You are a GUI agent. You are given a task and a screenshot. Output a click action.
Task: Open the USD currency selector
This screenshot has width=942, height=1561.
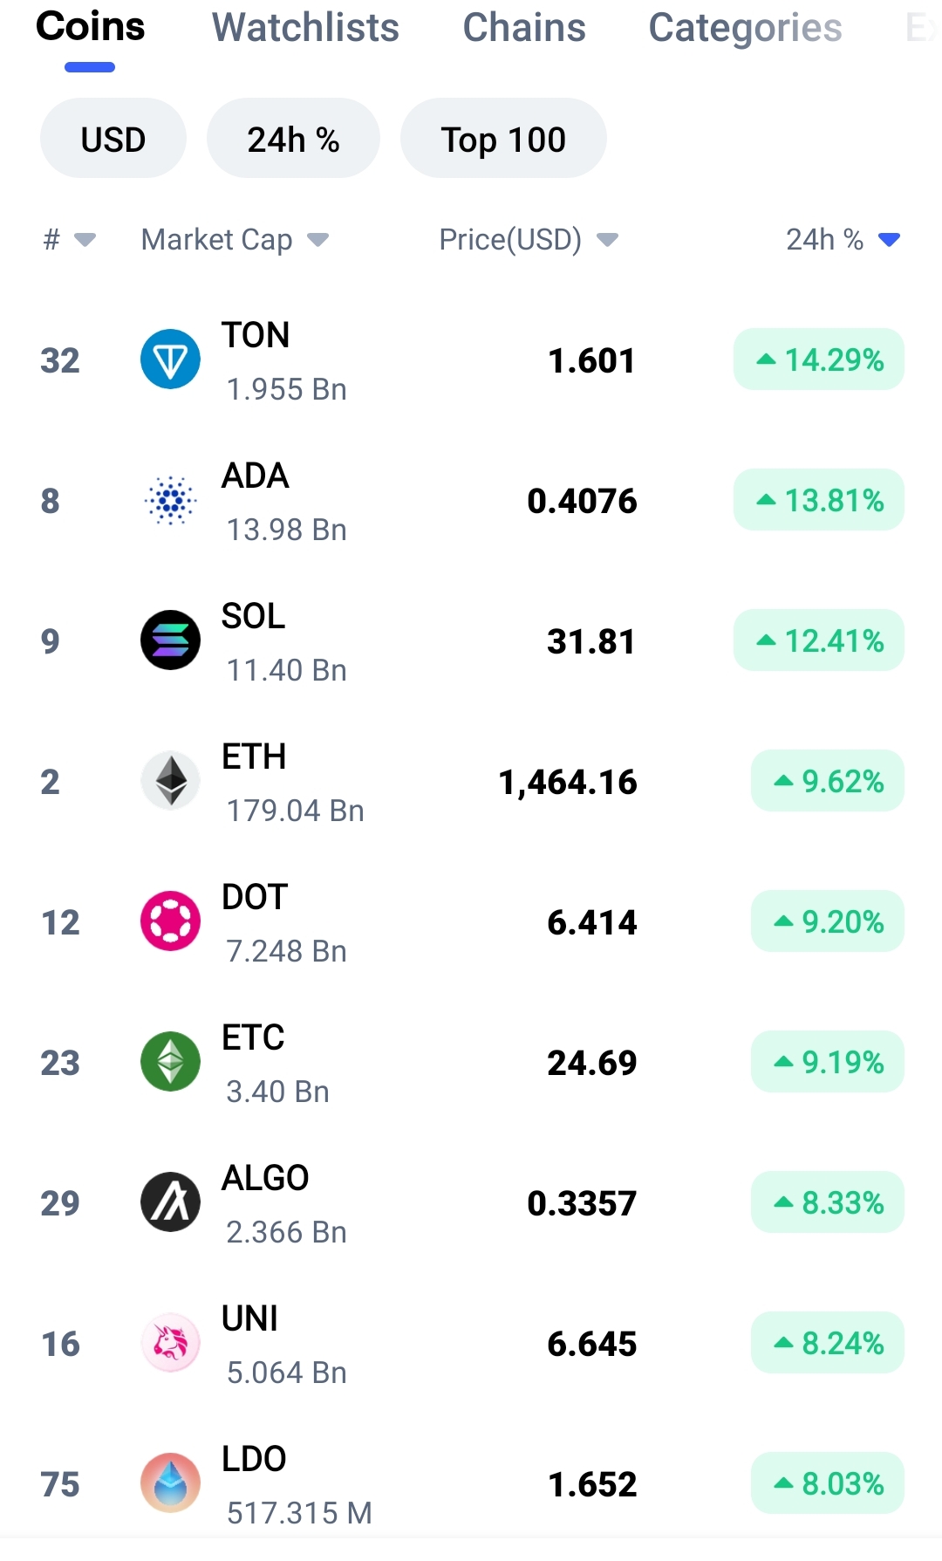click(113, 139)
